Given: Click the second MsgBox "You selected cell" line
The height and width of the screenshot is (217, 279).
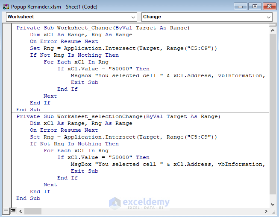Looking at the screenshot, I should 168,164.
